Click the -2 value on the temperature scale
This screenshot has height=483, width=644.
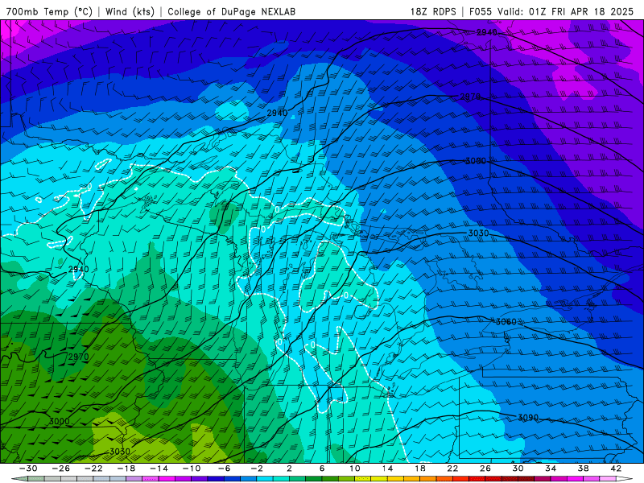[257, 469]
